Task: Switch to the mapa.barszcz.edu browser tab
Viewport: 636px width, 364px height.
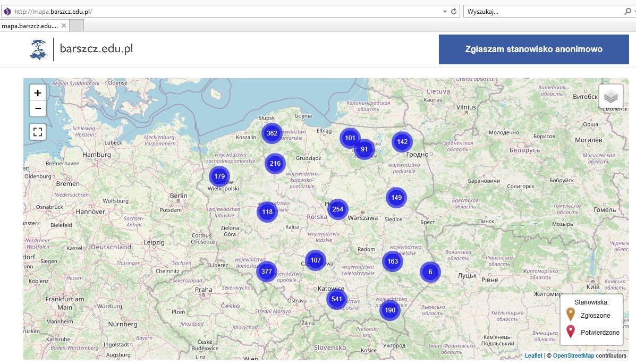Action: (29, 25)
